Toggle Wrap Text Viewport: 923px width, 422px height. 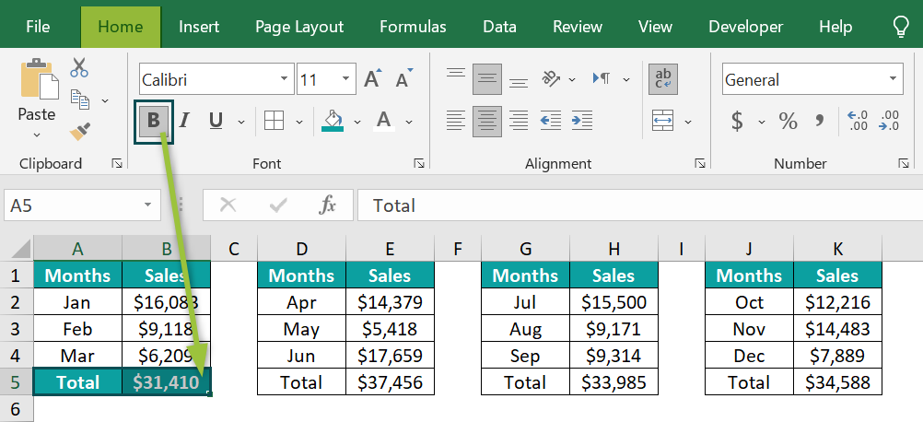[663, 78]
